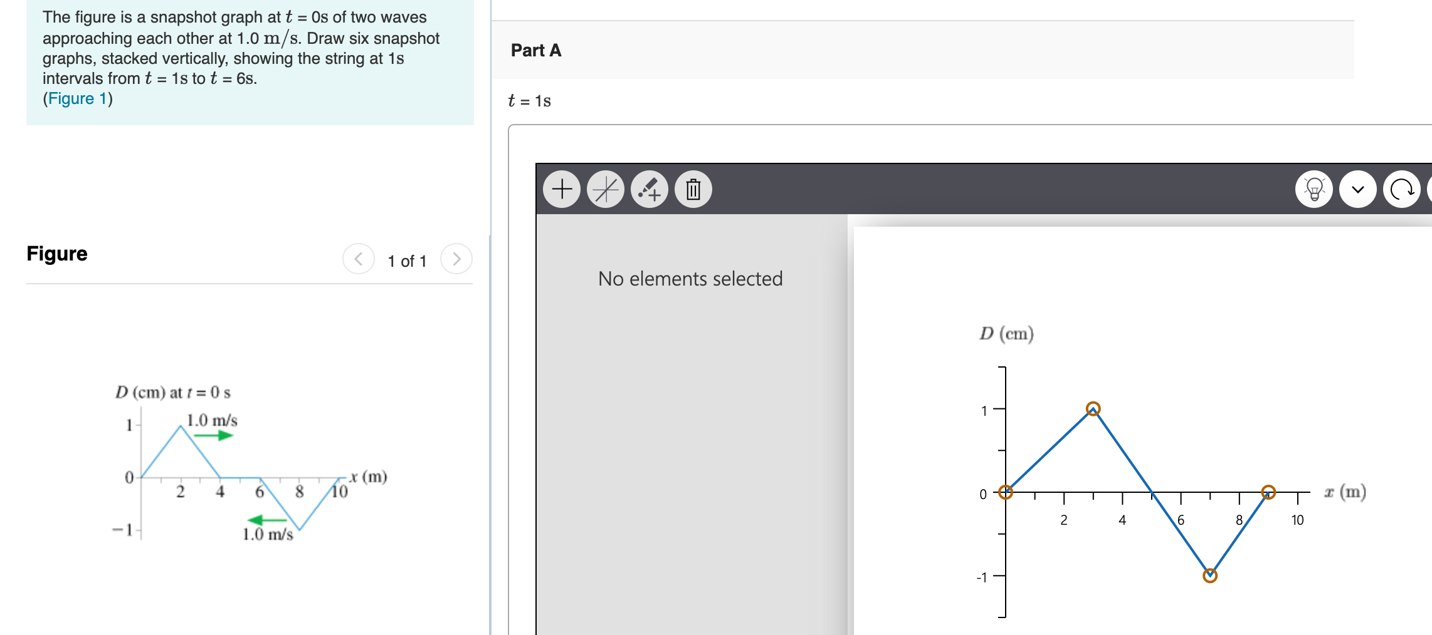Collapse the answer options dropdown

pos(1357,188)
